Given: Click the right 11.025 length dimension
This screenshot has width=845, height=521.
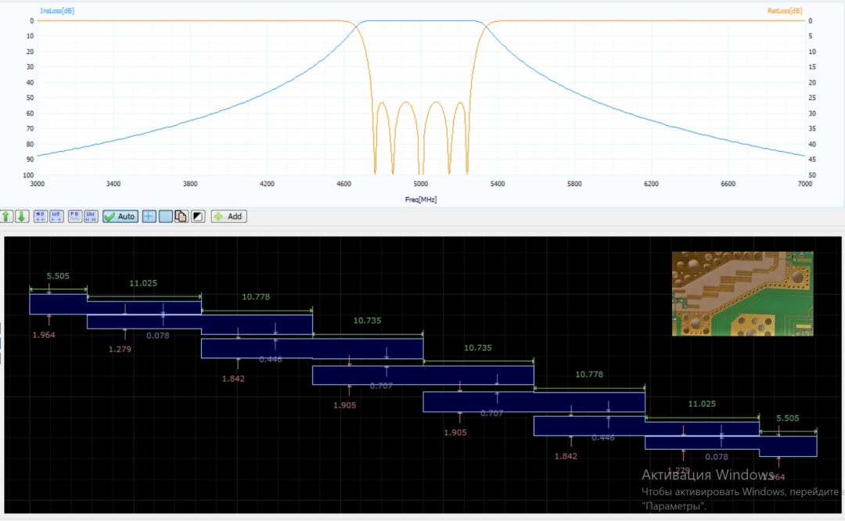Looking at the screenshot, I should [x=702, y=404].
